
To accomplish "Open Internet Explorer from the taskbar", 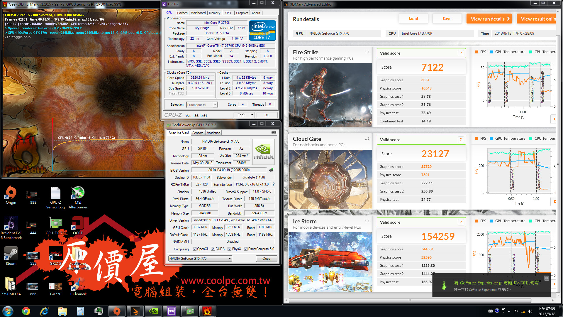I will click(x=44, y=311).
